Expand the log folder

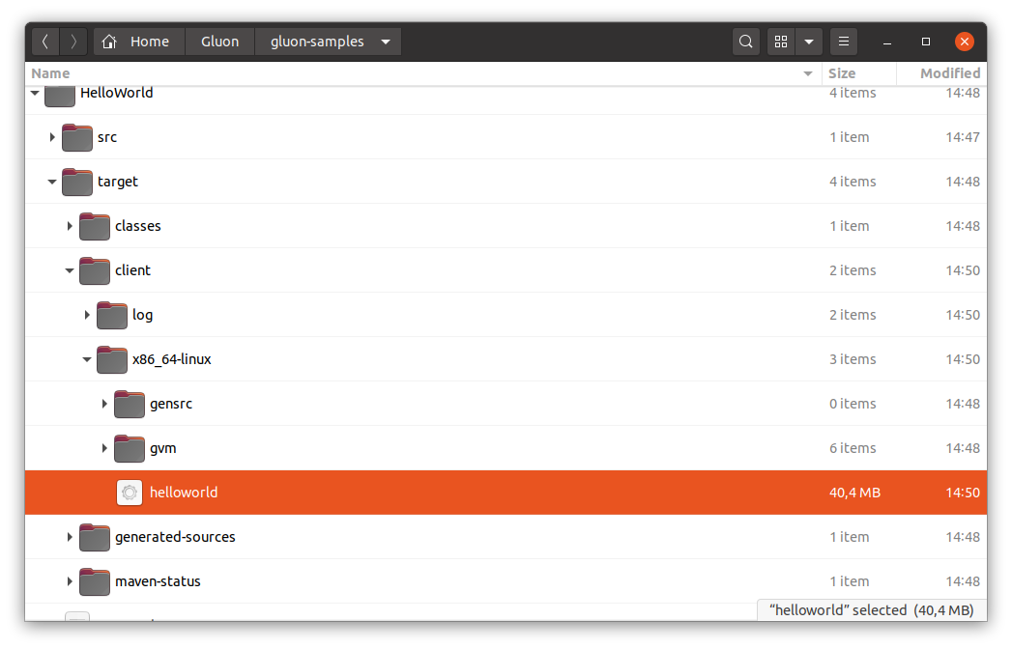[87, 316]
